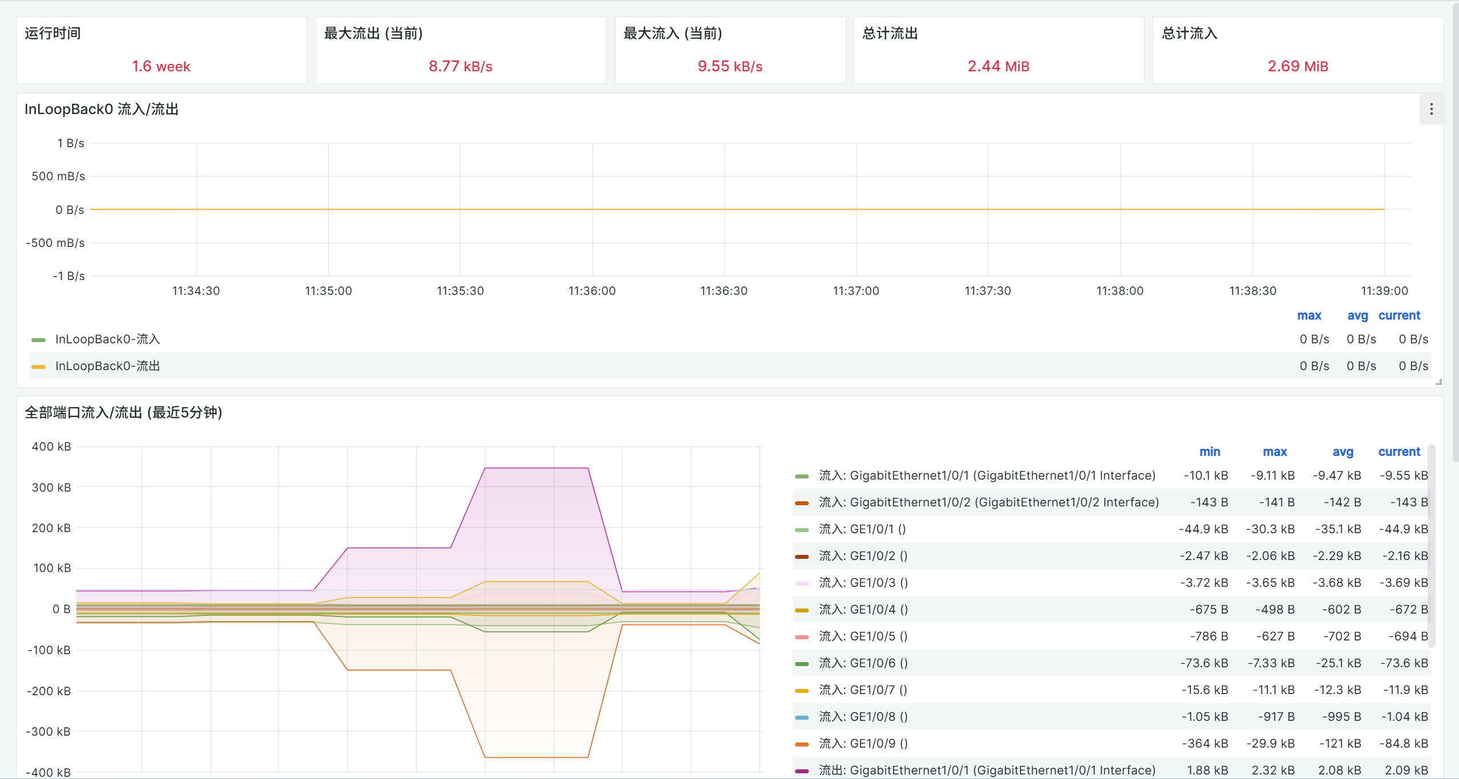Click the 流入: GE1/0/6 () dark green color icon
1459x779 pixels.
[802, 664]
